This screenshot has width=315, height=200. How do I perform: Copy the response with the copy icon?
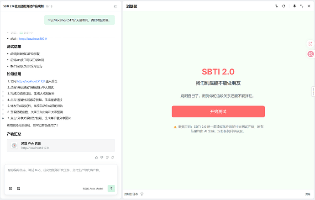106,157
